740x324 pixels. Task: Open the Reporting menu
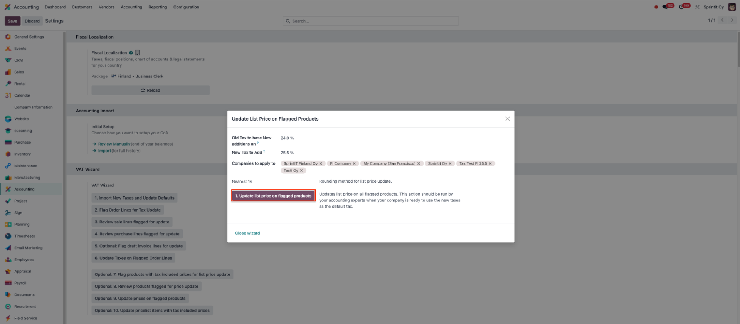[158, 7]
